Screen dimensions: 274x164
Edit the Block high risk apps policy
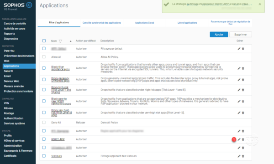click(x=239, y=90)
